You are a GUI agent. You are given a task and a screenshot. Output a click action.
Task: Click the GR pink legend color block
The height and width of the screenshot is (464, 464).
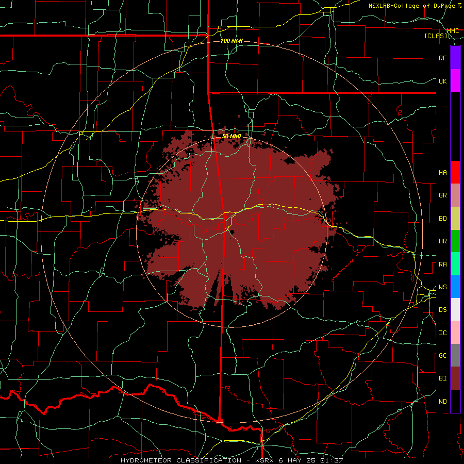pos(455,195)
